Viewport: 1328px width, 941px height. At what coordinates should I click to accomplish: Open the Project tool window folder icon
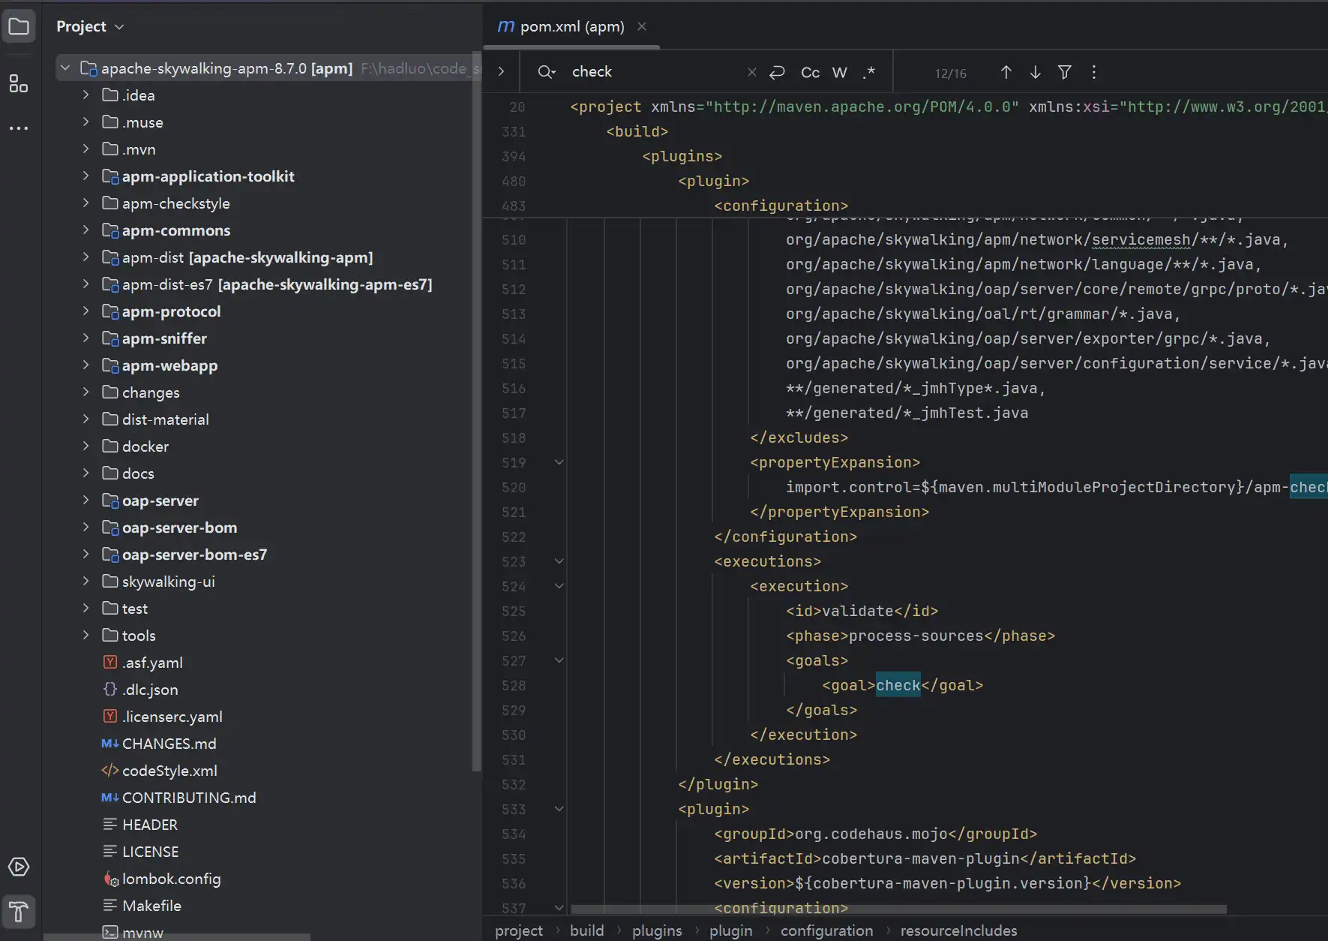tap(19, 27)
